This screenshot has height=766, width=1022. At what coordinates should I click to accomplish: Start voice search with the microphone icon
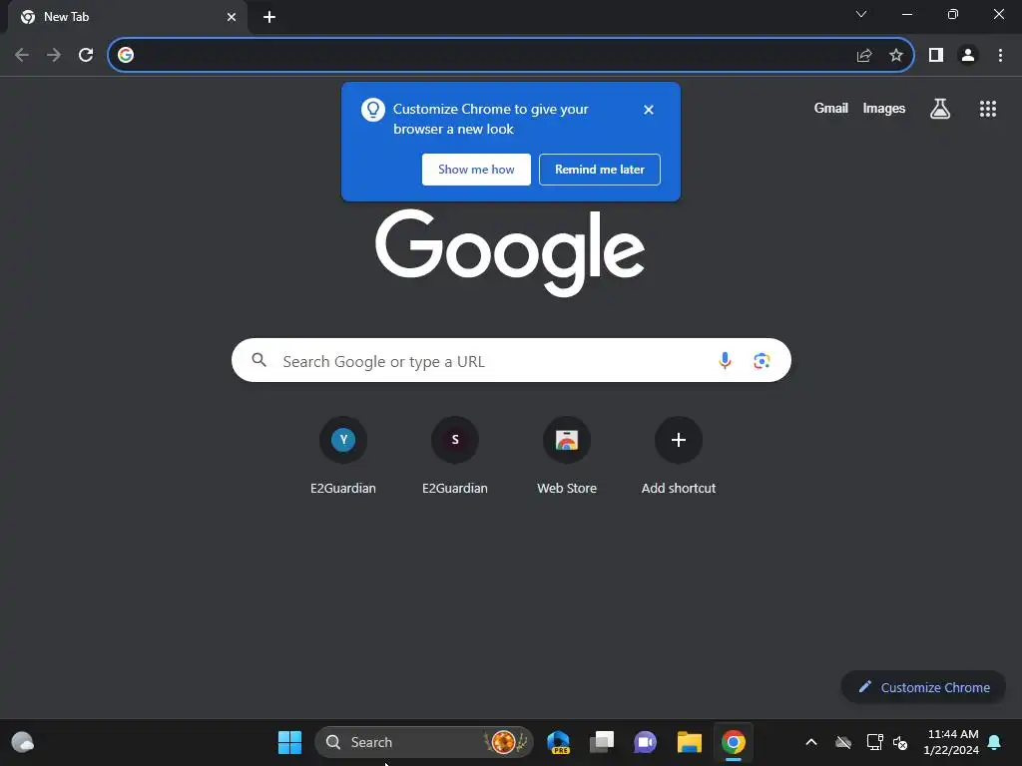(x=725, y=360)
